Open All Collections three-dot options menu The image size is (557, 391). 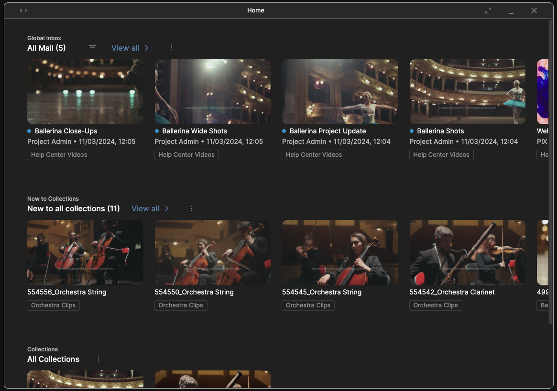pos(98,359)
